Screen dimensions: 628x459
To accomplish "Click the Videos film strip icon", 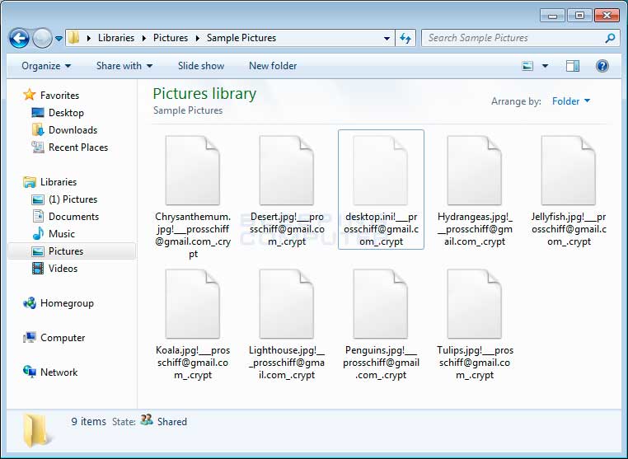I will tap(38, 268).
